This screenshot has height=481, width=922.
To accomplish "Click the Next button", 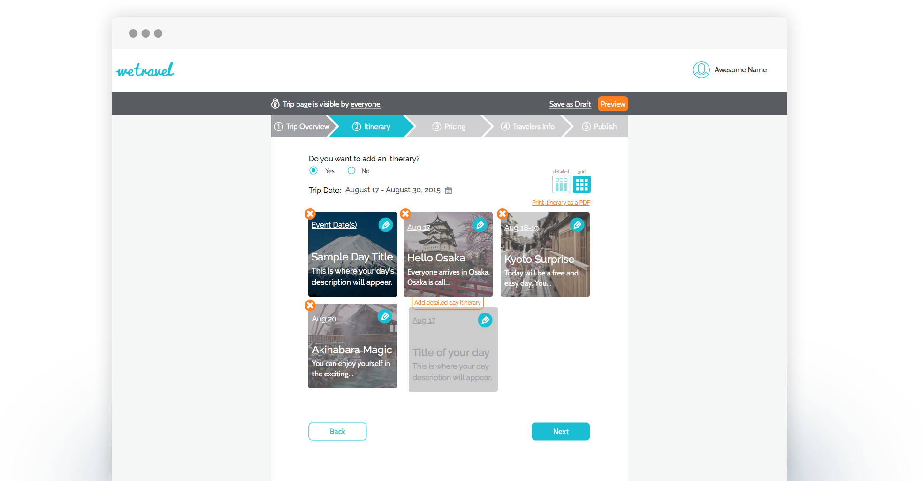I will pos(560,431).
